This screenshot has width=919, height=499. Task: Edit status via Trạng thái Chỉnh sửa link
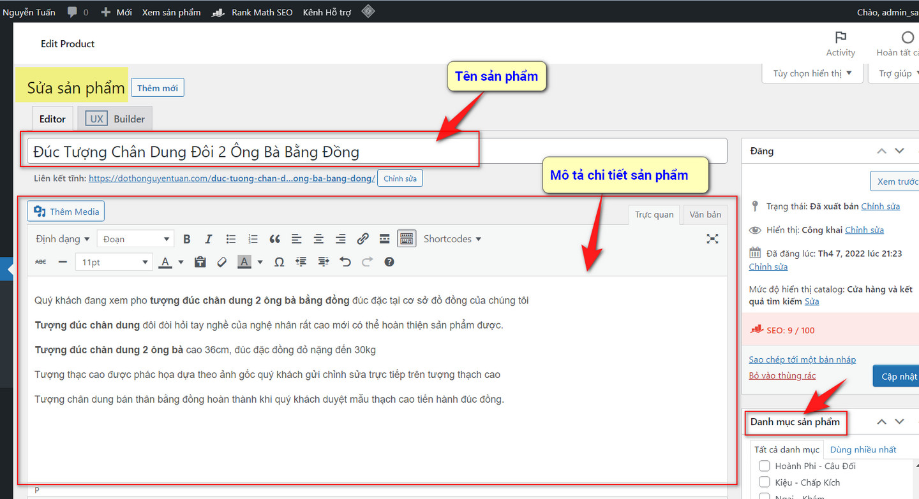880,206
